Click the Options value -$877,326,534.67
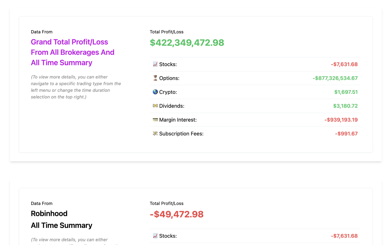The image size is (392, 245). pos(335,78)
